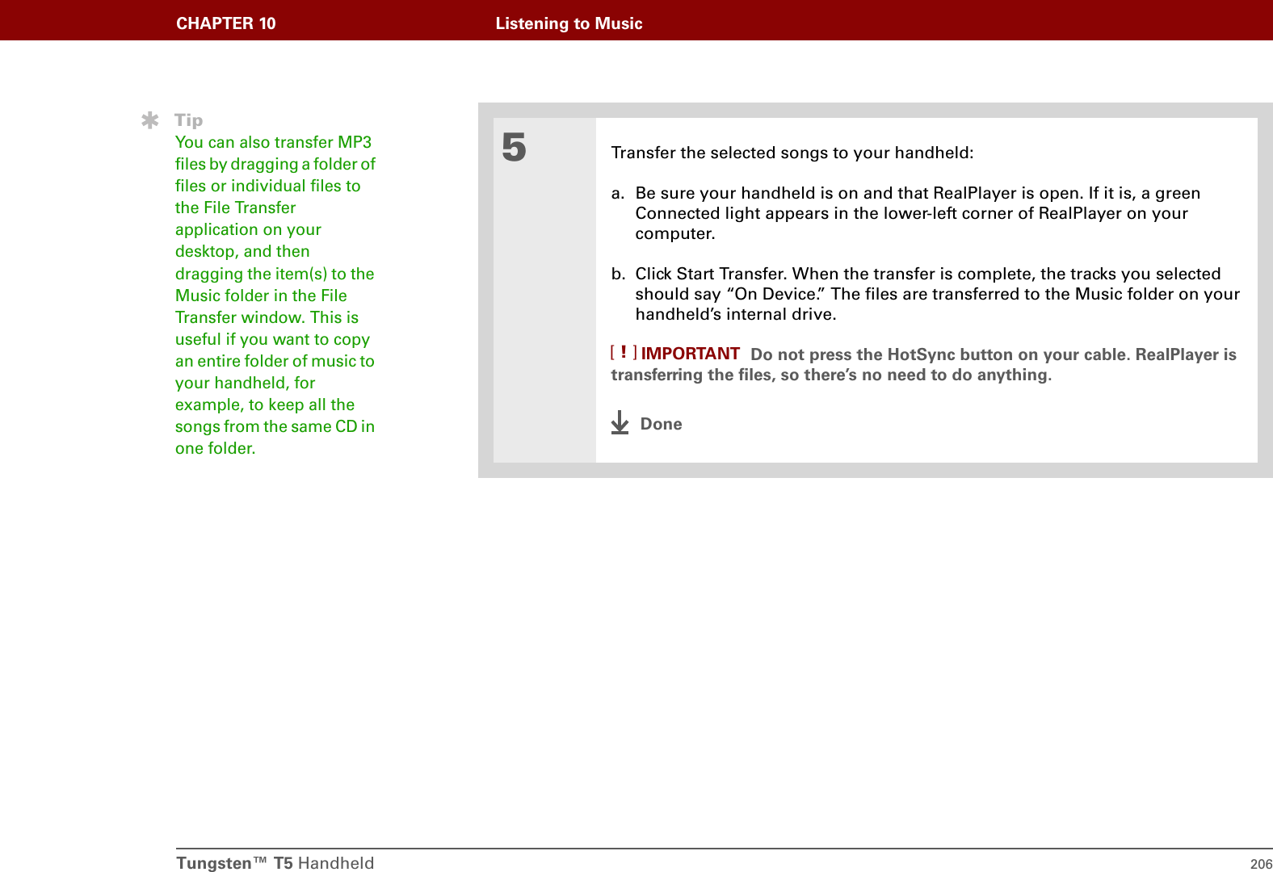Click the Listening to Music header title
The width and height of the screenshot is (1273, 872).
569,23
